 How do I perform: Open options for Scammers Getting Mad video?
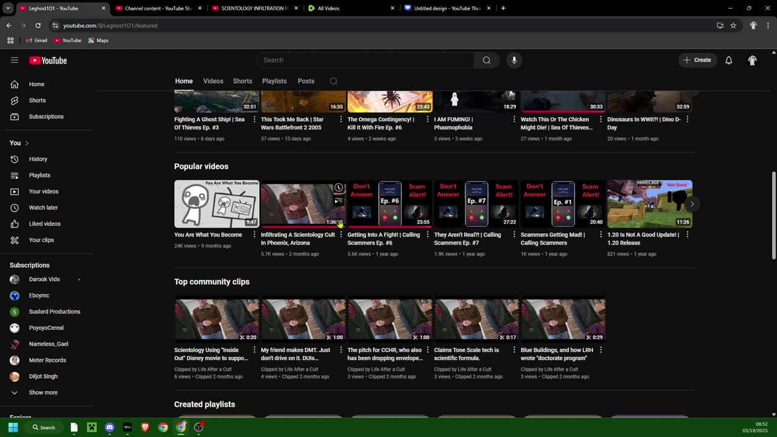tap(601, 235)
